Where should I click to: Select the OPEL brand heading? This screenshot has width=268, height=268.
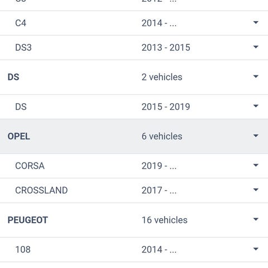(18, 136)
